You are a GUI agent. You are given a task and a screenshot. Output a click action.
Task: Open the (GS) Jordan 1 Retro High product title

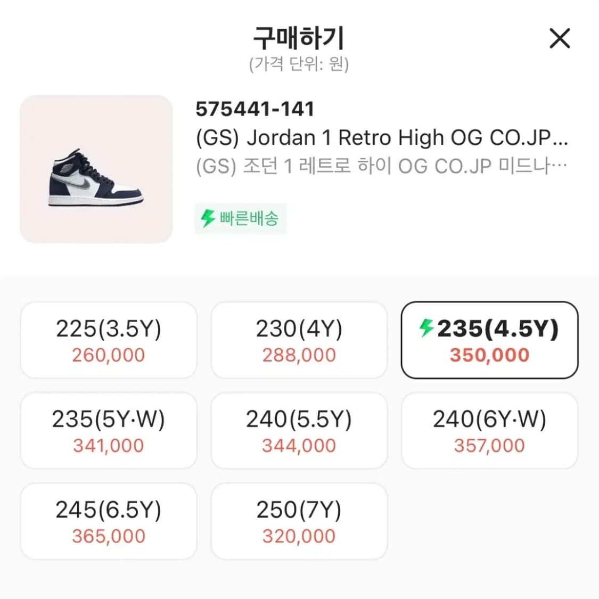(x=382, y=138)
